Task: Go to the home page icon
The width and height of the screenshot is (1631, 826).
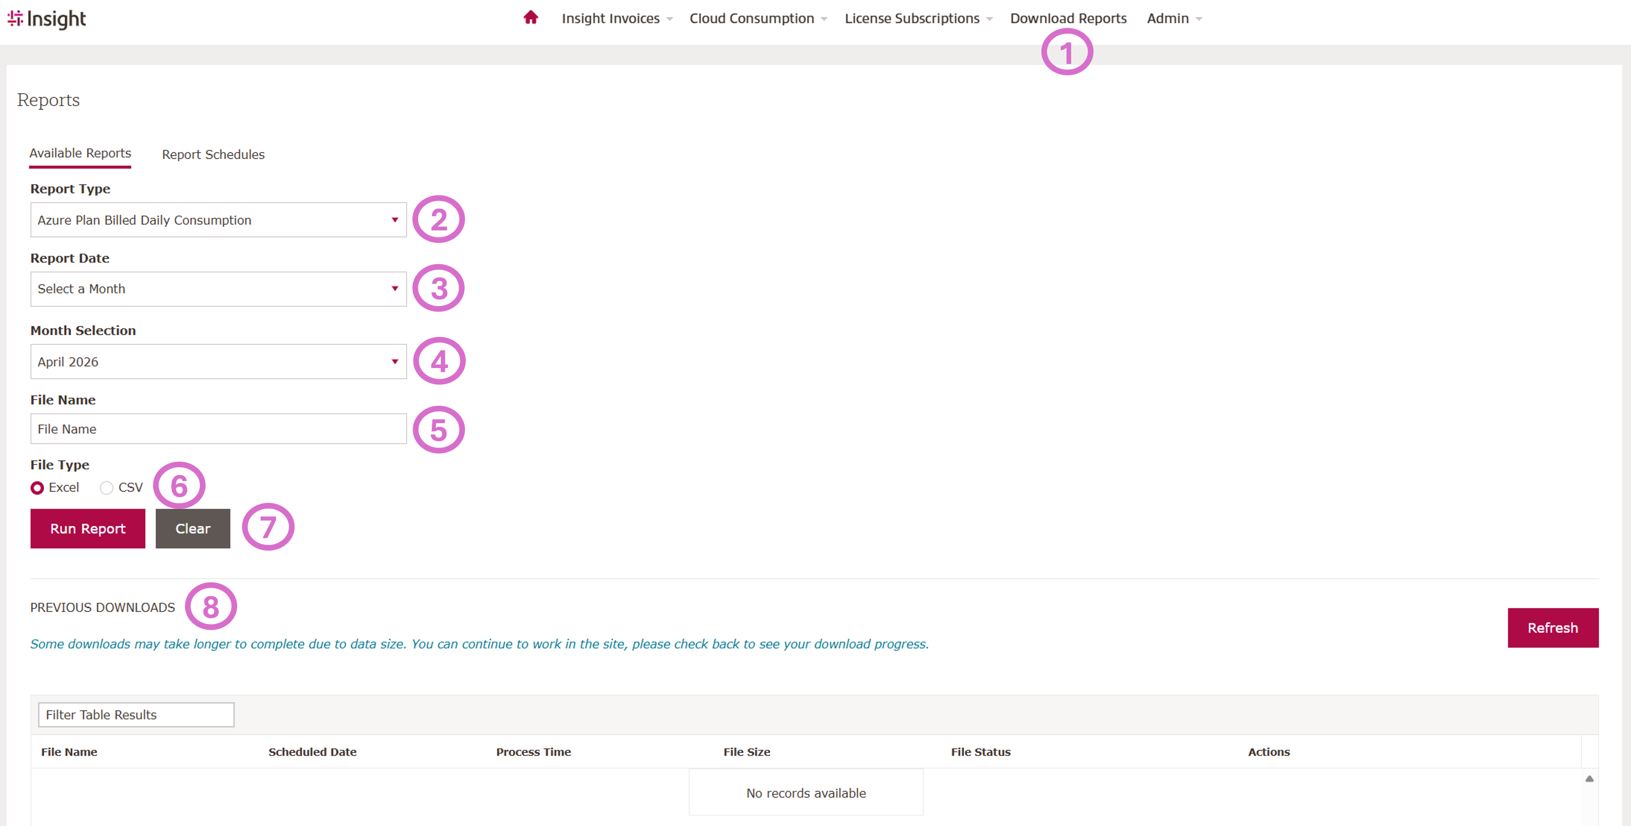Action: click(x=531, y=18)
